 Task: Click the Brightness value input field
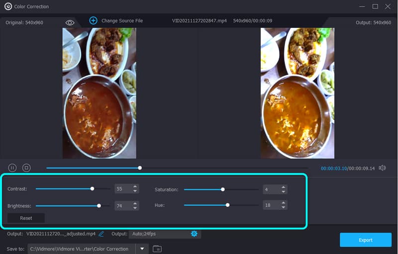(x=121, y=205)
